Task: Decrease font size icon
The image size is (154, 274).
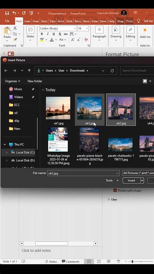Action: pyautogui.click(x=79, y=40)
